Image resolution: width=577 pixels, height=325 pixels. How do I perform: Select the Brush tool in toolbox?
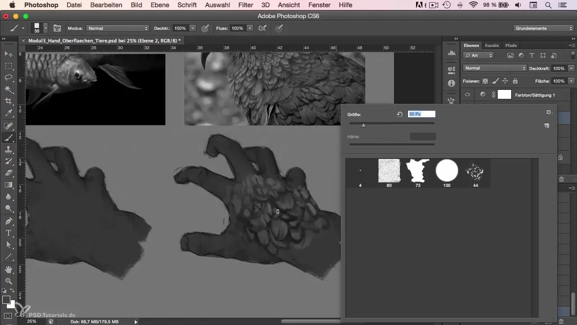point(8,138)
